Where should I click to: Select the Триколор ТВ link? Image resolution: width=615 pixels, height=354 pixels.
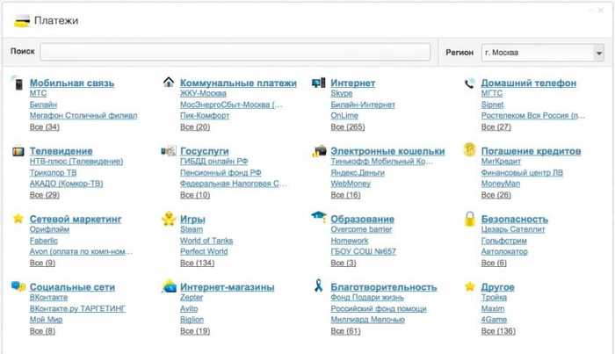[x=53, y=172]
